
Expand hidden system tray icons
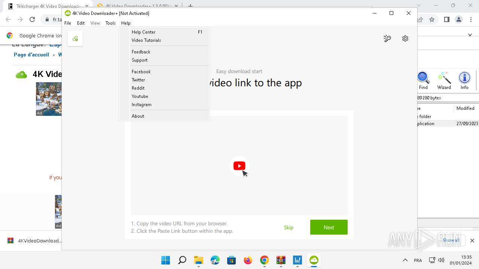[x=405, y=260]
